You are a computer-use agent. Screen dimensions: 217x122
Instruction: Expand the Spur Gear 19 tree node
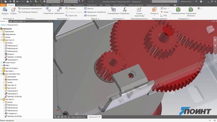point(3,85)
